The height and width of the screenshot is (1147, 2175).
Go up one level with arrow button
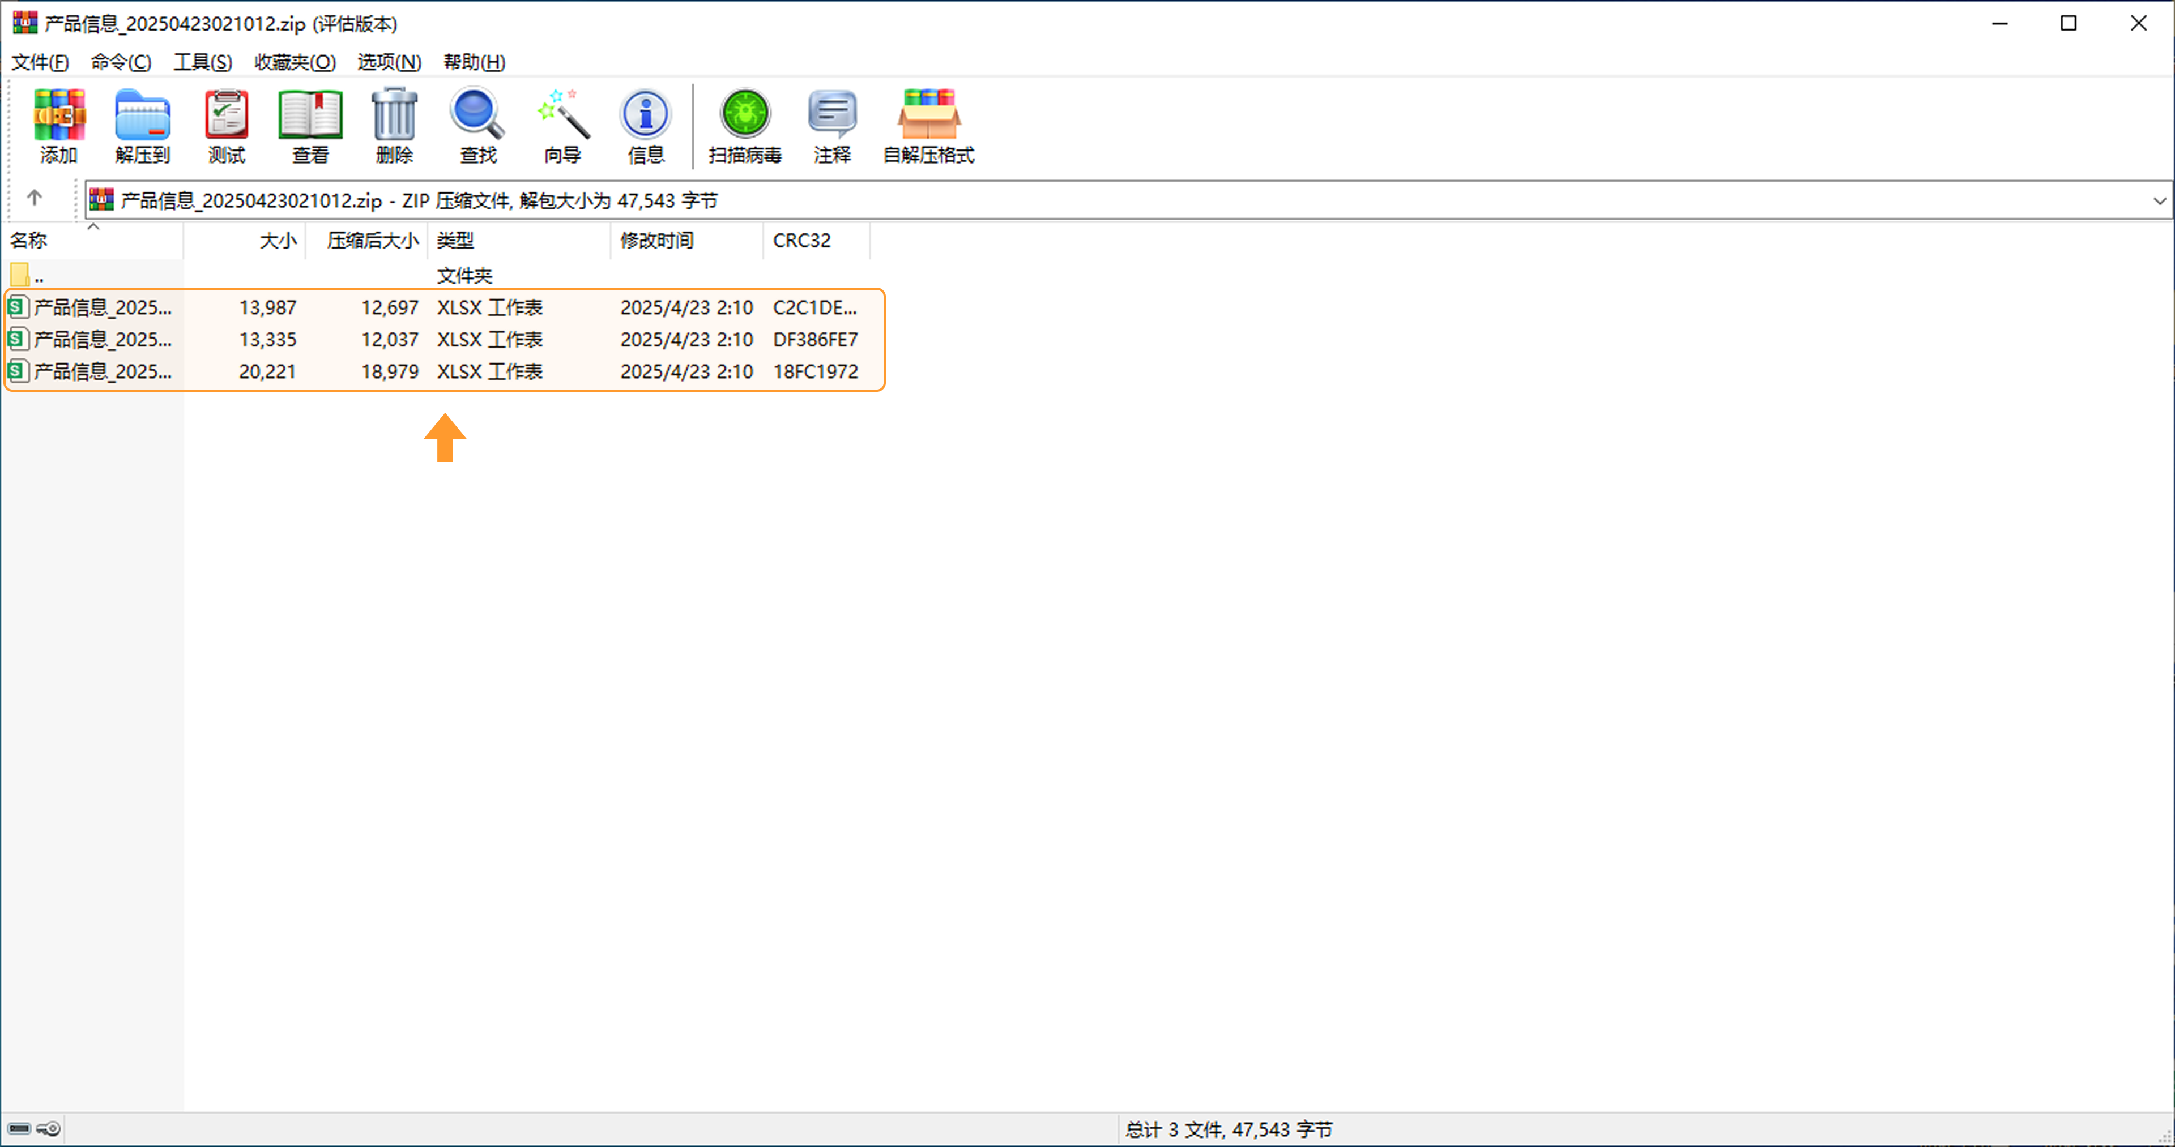click(35, 198)
